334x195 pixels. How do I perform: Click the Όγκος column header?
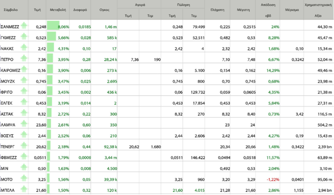point(104,9)
